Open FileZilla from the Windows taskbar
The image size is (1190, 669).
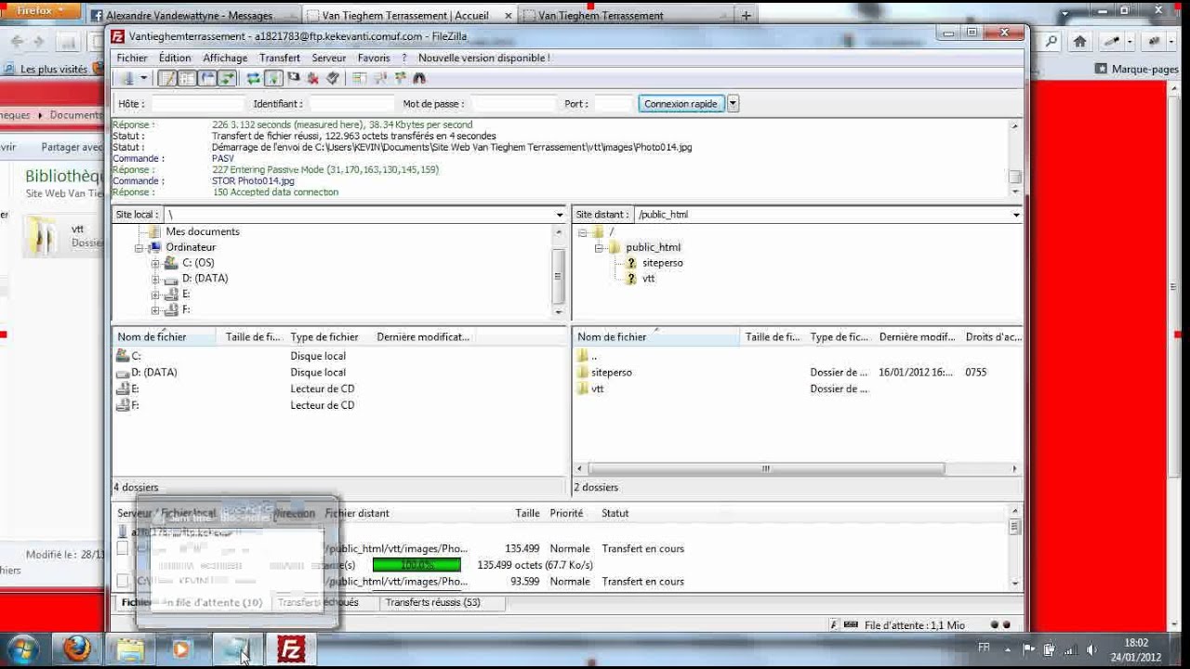pyautogui.click(x=291, y=649)
